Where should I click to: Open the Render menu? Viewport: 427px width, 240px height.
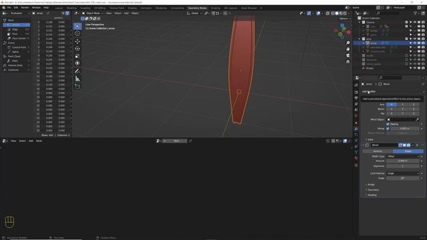(x=25, y=7)
